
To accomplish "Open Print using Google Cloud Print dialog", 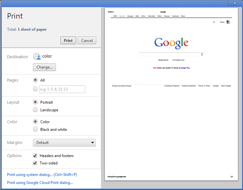I will (x=40, y=183).
